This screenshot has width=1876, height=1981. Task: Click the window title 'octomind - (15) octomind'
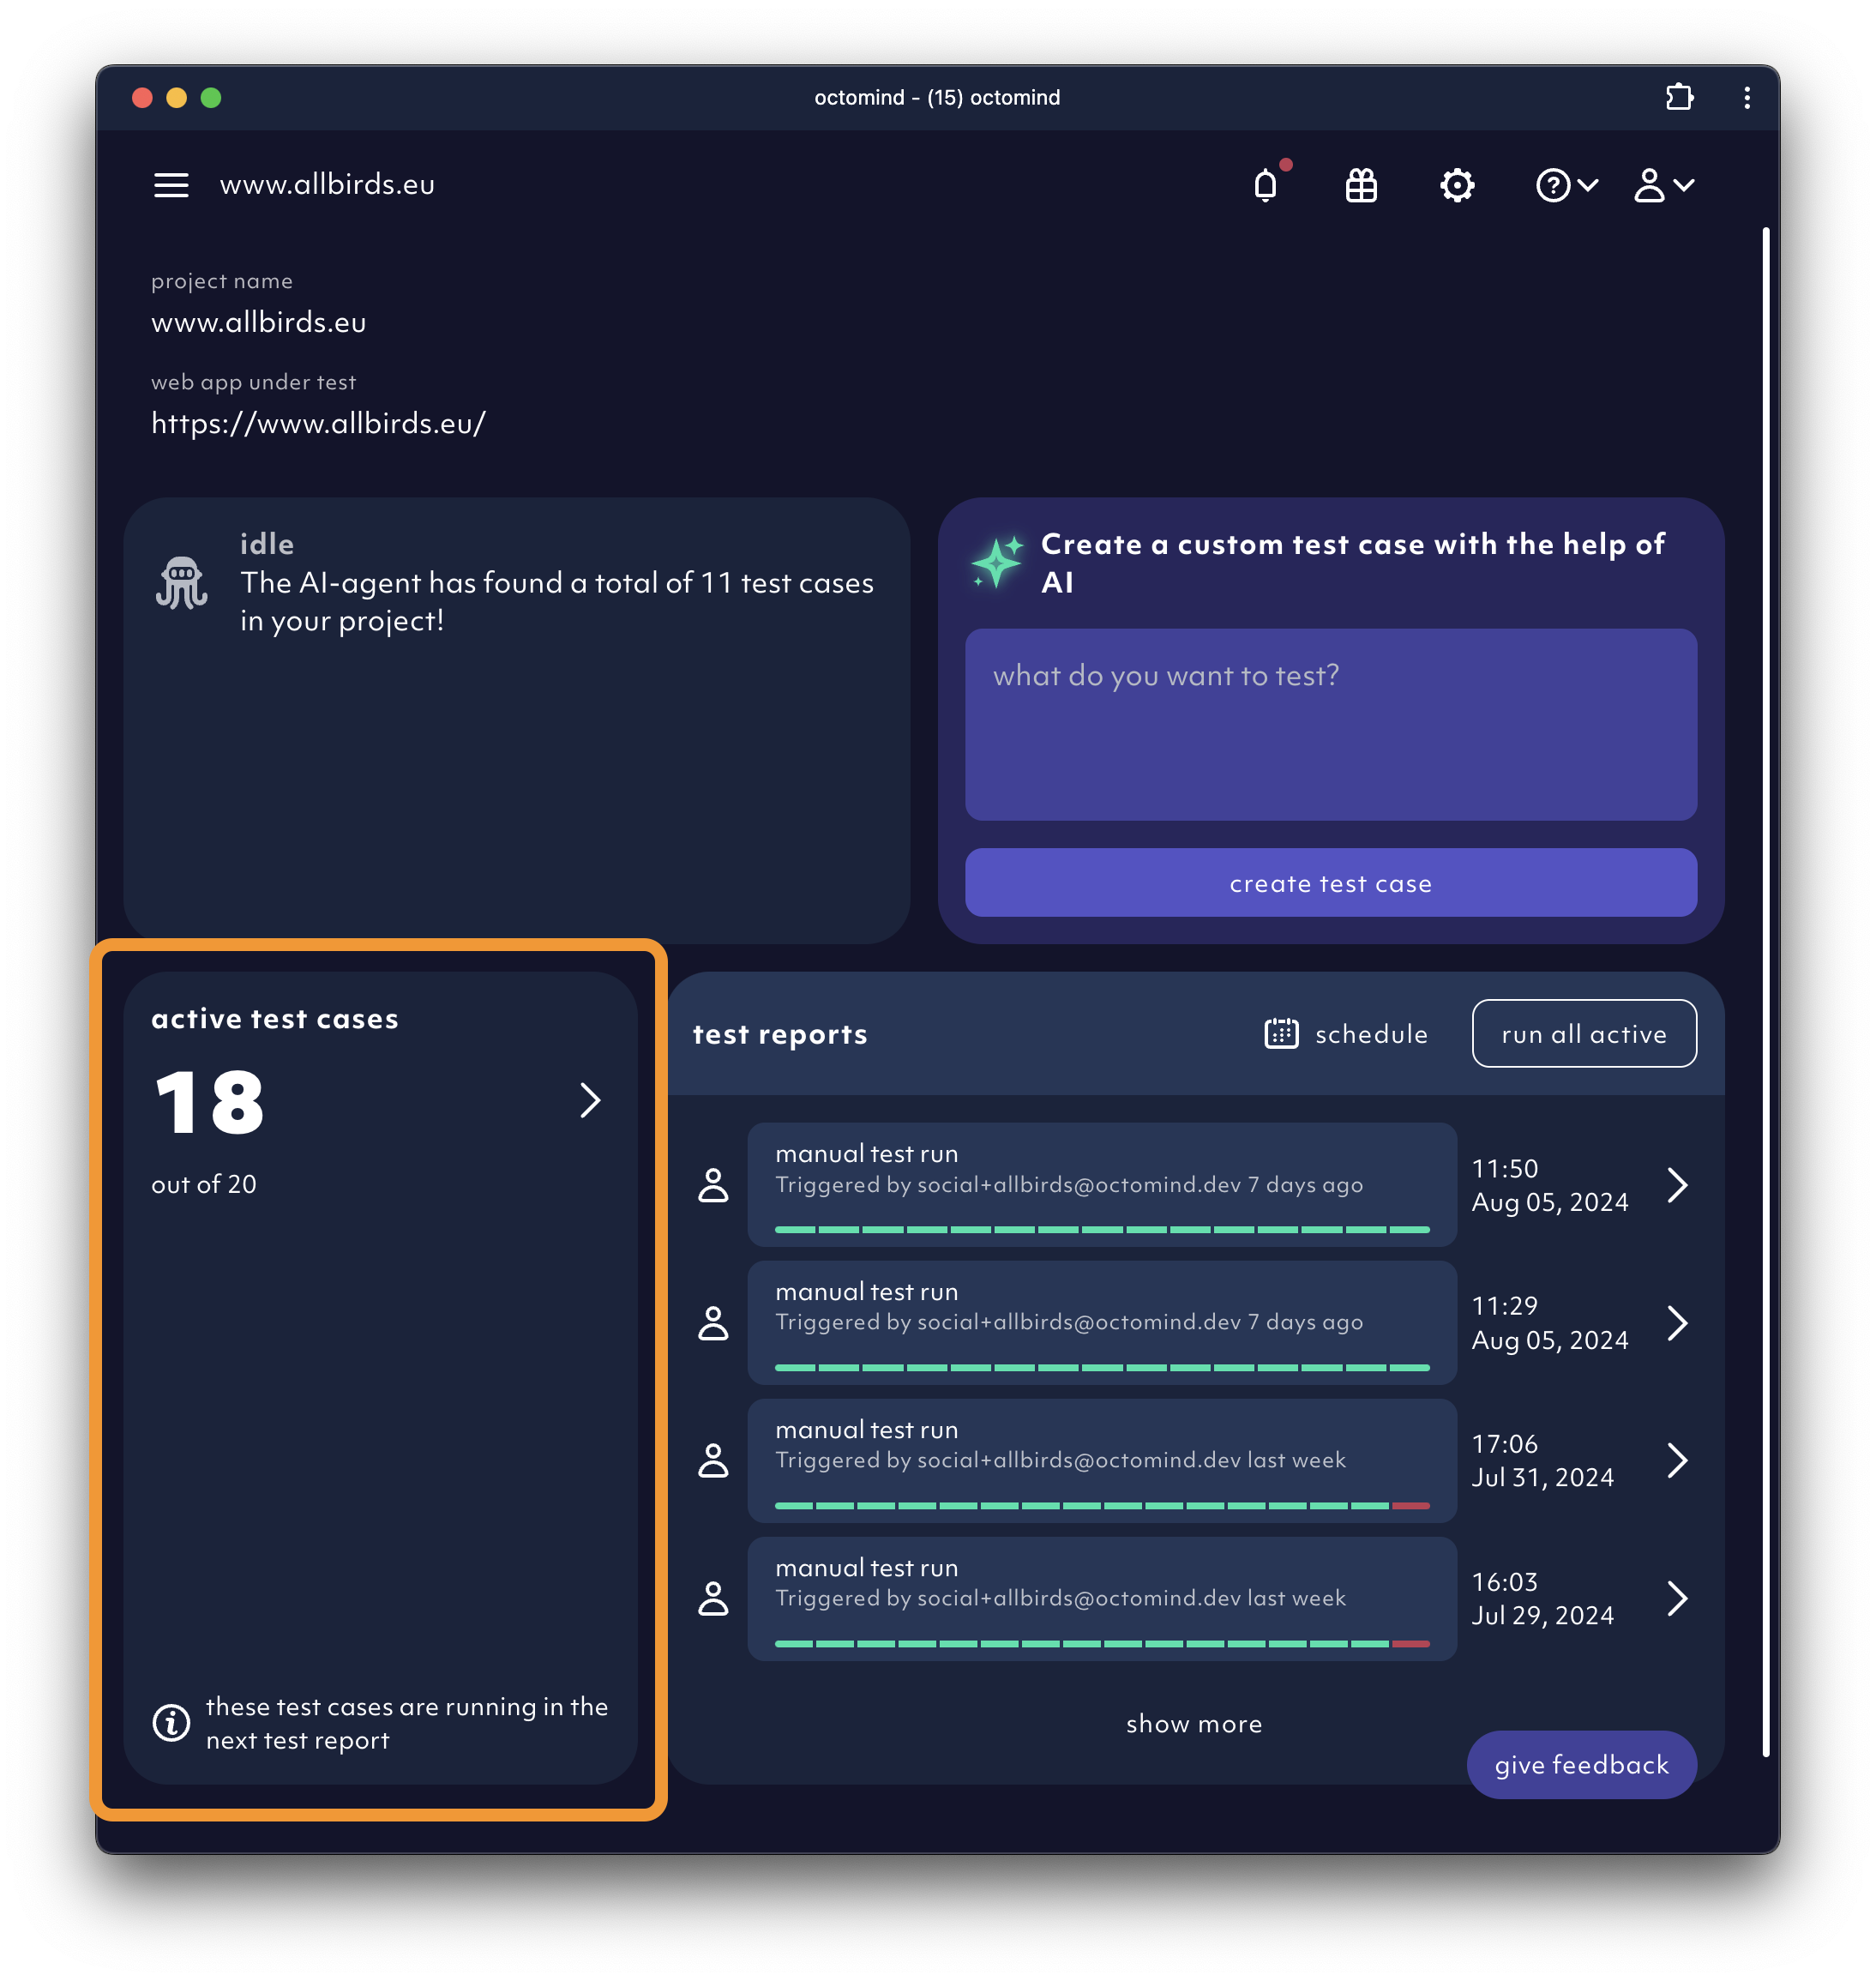click(x=937, y=97)
